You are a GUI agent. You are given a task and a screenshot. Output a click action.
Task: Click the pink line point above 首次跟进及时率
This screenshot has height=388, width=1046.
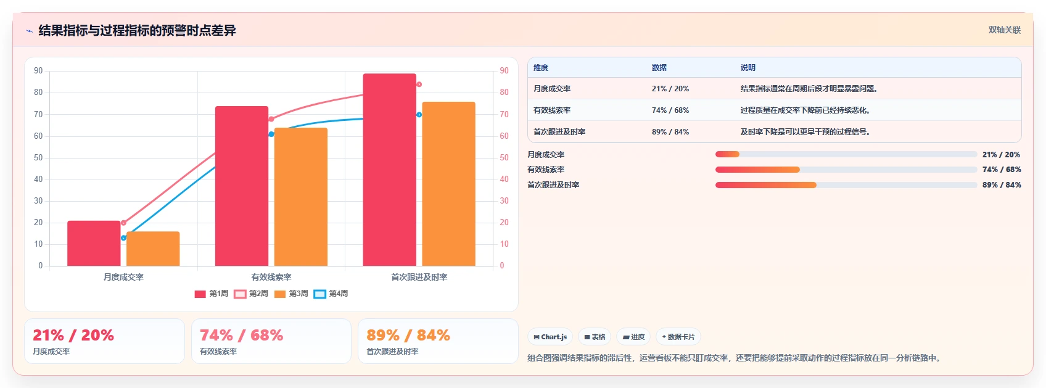coord(419,85)
